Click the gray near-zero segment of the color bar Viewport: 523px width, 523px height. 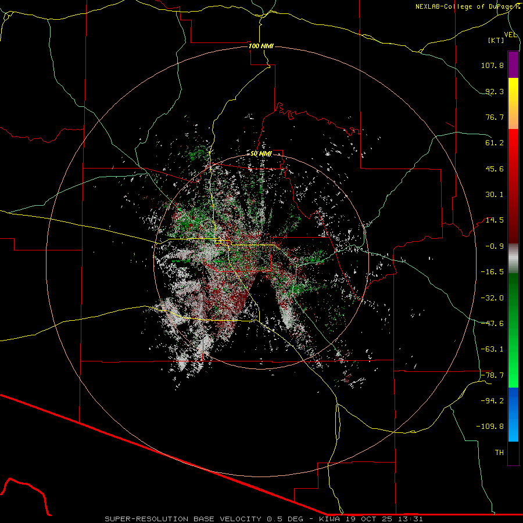[513, 259]
